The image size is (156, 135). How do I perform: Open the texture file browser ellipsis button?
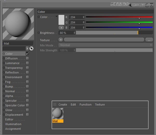[149, 40]
